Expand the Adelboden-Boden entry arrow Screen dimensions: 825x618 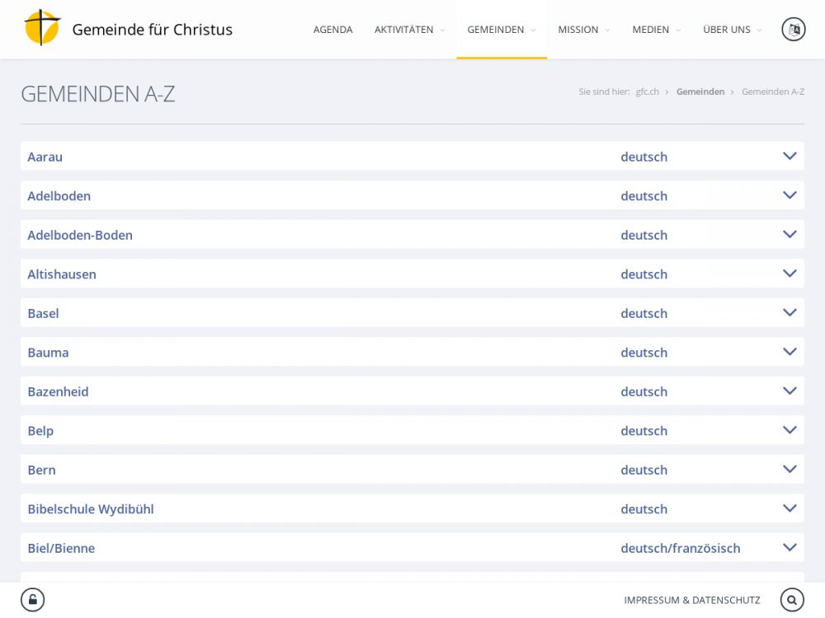790,234
